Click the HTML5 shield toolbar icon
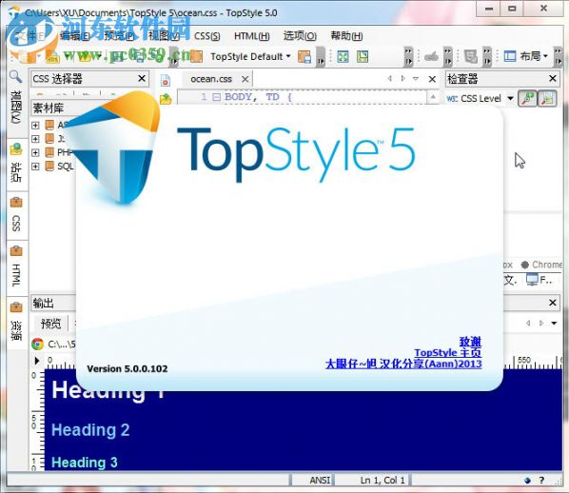Viewport: 569px width, 493px height. click(x=470, y=57)
